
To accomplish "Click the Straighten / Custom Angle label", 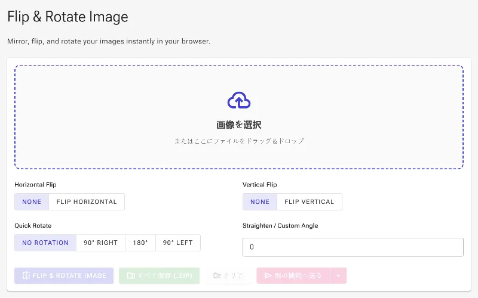I will pos(280,226).
